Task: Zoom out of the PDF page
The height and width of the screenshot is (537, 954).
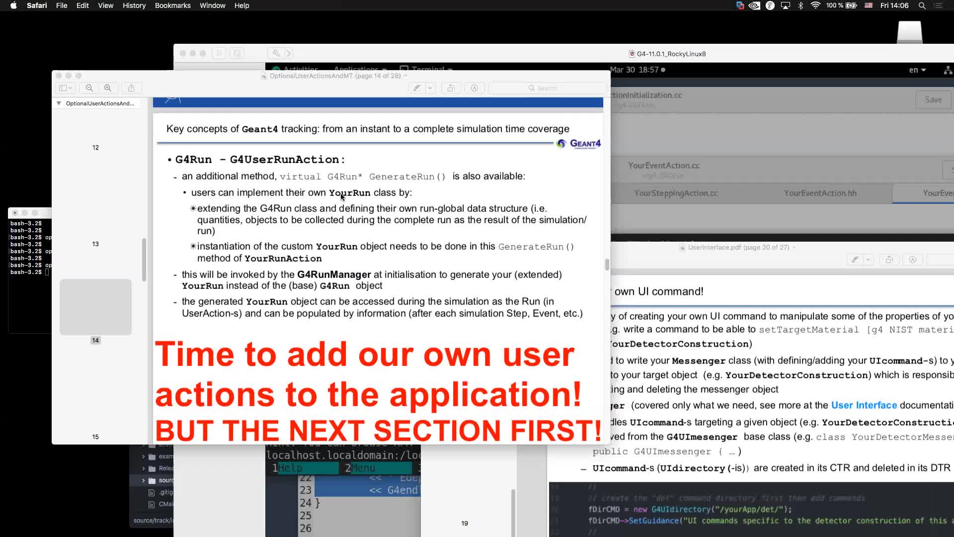Action: 89,88
